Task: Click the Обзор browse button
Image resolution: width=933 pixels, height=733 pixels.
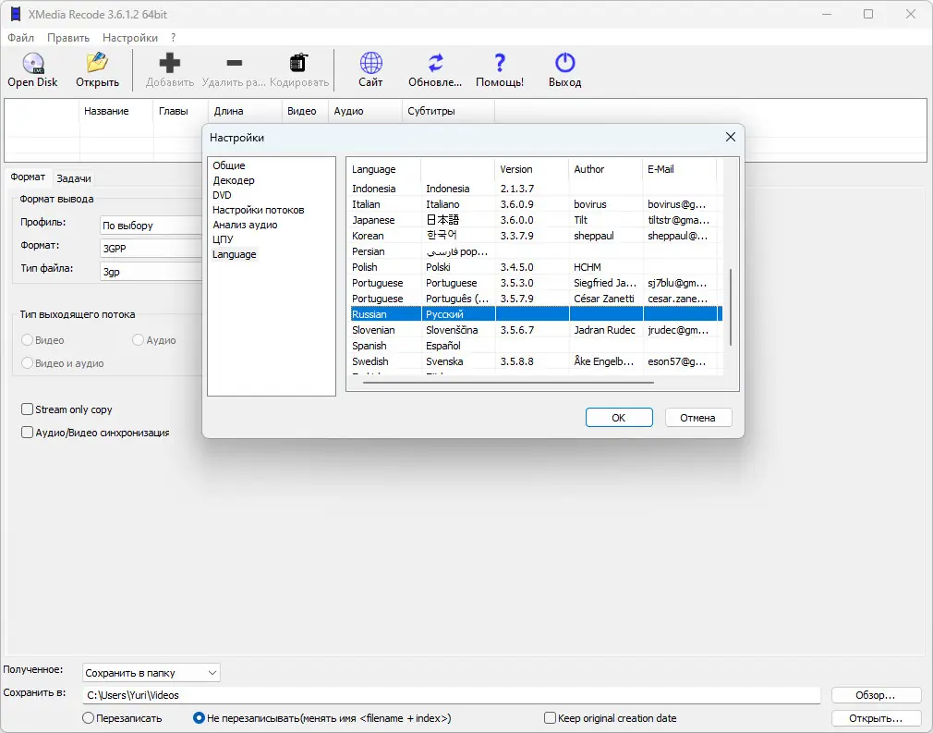Action: [876, 695]
